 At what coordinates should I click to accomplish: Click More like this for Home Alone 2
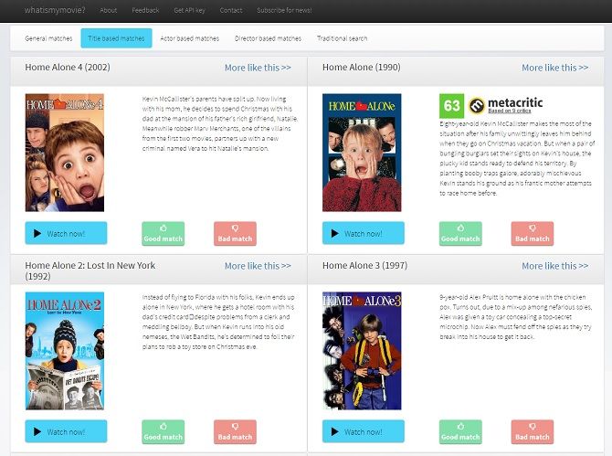(258, 266)
